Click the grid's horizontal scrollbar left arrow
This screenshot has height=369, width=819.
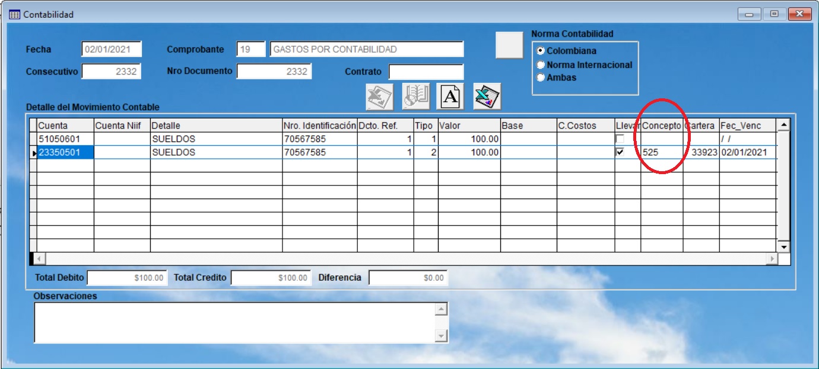(x=40, y=259)
